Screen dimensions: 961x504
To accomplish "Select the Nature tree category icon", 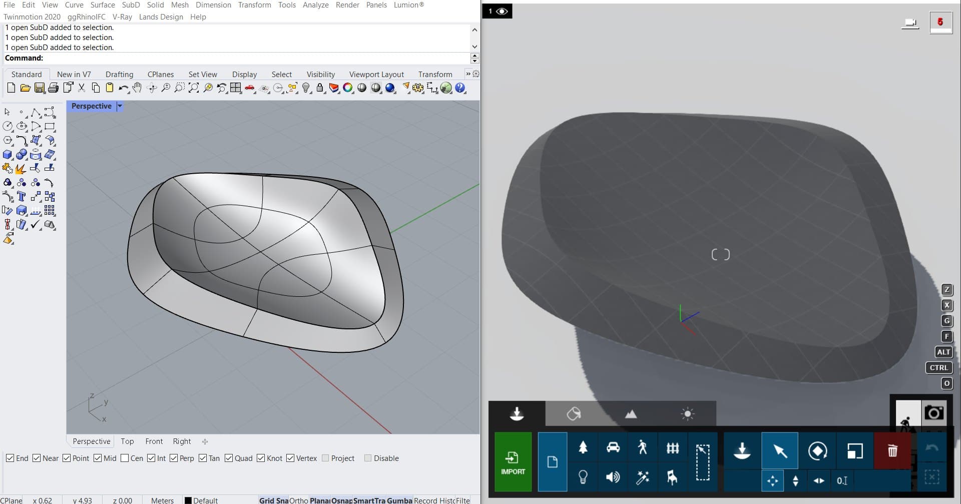I will click(x=583, y=447).
